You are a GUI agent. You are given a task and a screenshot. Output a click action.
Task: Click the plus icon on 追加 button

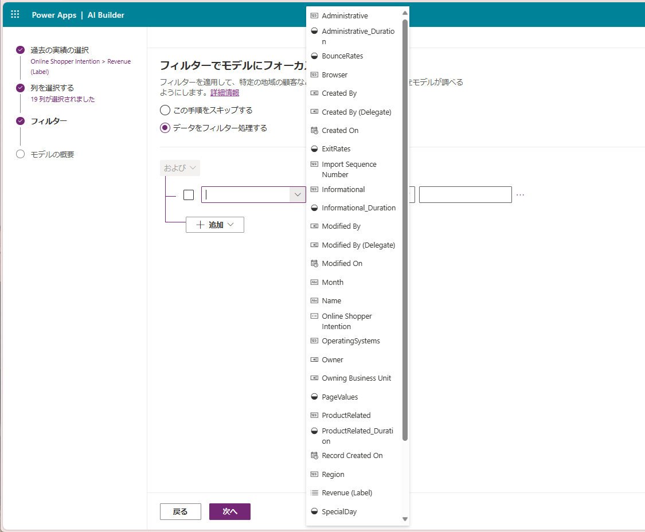(200, 225)
